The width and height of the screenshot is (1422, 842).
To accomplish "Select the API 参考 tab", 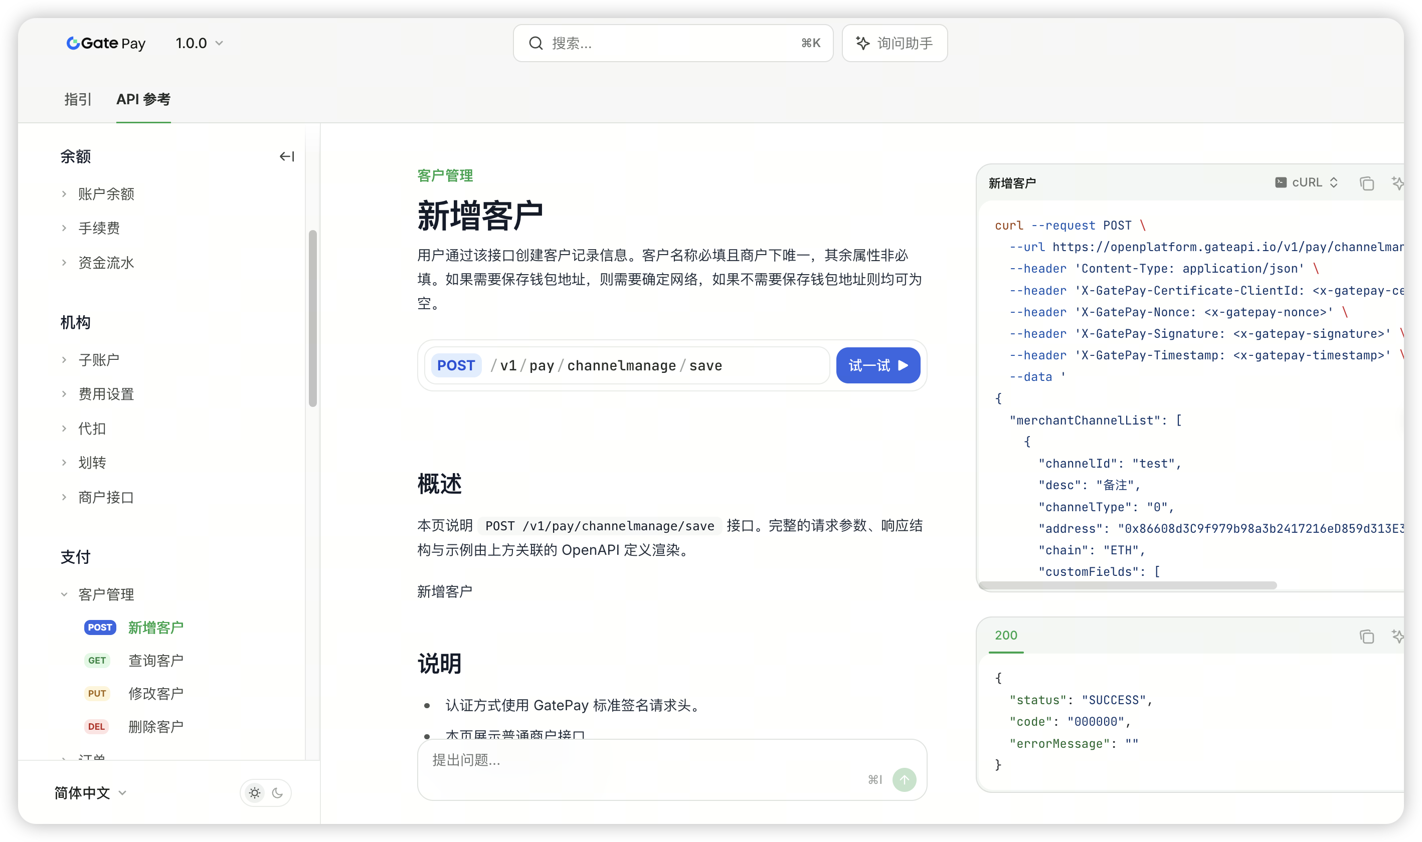I will pos(143,99).
